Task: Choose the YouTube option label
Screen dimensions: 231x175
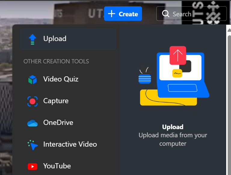Action: 57,166
